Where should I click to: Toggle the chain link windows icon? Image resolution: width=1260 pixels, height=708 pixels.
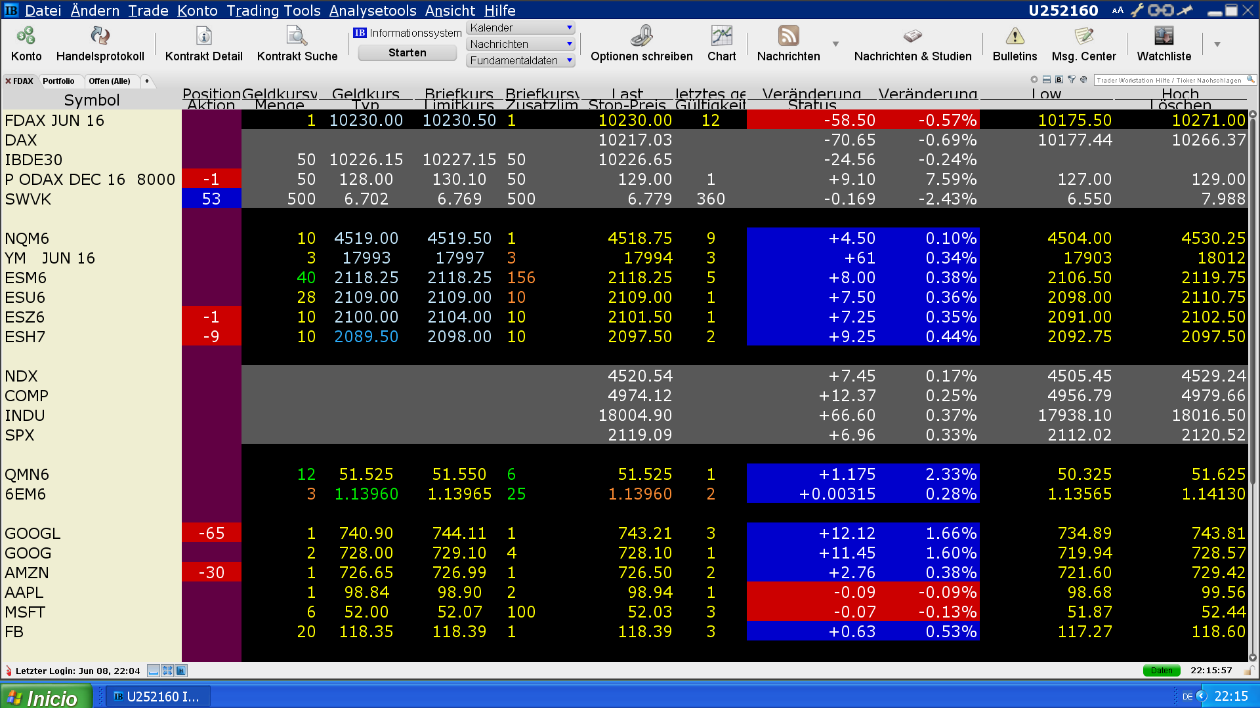(1160, 10)
